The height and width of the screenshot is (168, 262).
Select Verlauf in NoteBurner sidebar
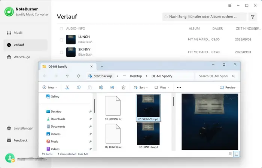pos(25,45)
